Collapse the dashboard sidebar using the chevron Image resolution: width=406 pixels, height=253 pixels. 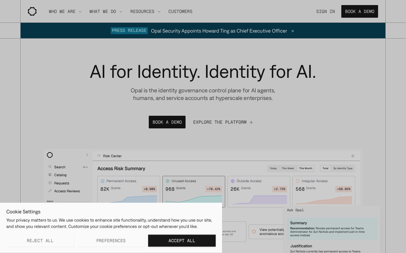[87, 155]
